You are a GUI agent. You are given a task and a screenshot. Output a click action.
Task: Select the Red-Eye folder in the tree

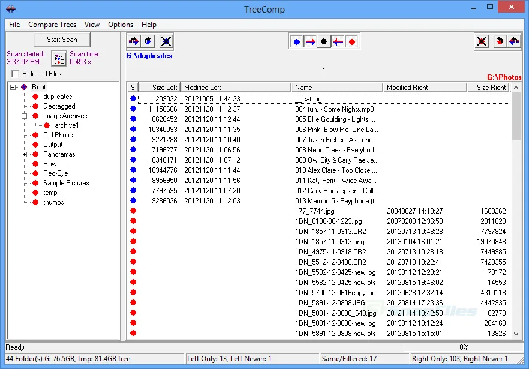56,173
